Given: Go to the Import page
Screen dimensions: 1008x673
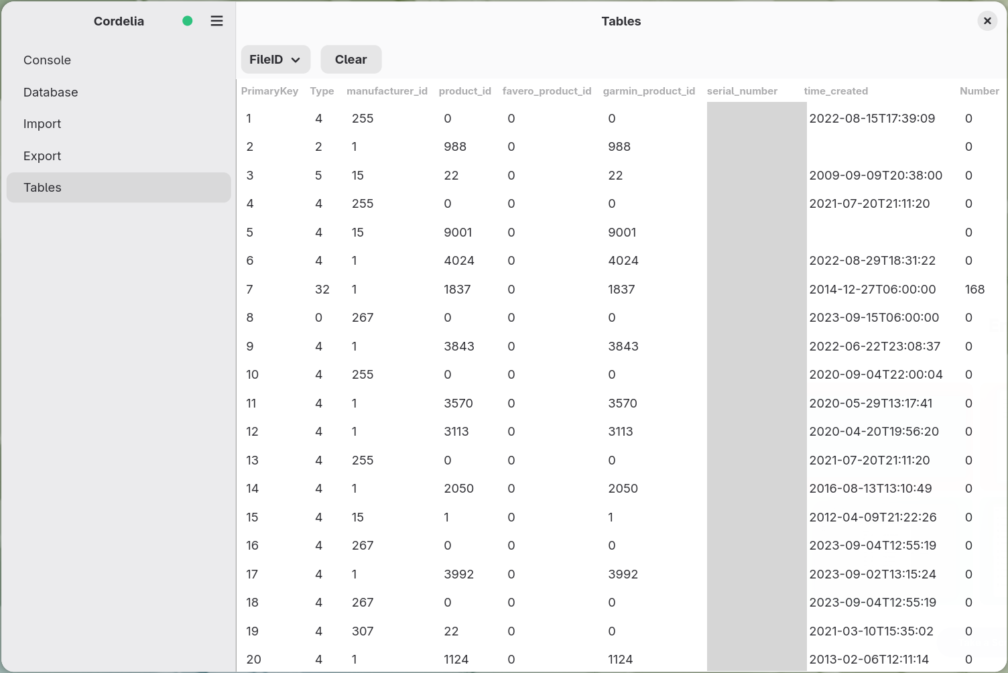Looking at the screenshot, I should click(119, 124).
